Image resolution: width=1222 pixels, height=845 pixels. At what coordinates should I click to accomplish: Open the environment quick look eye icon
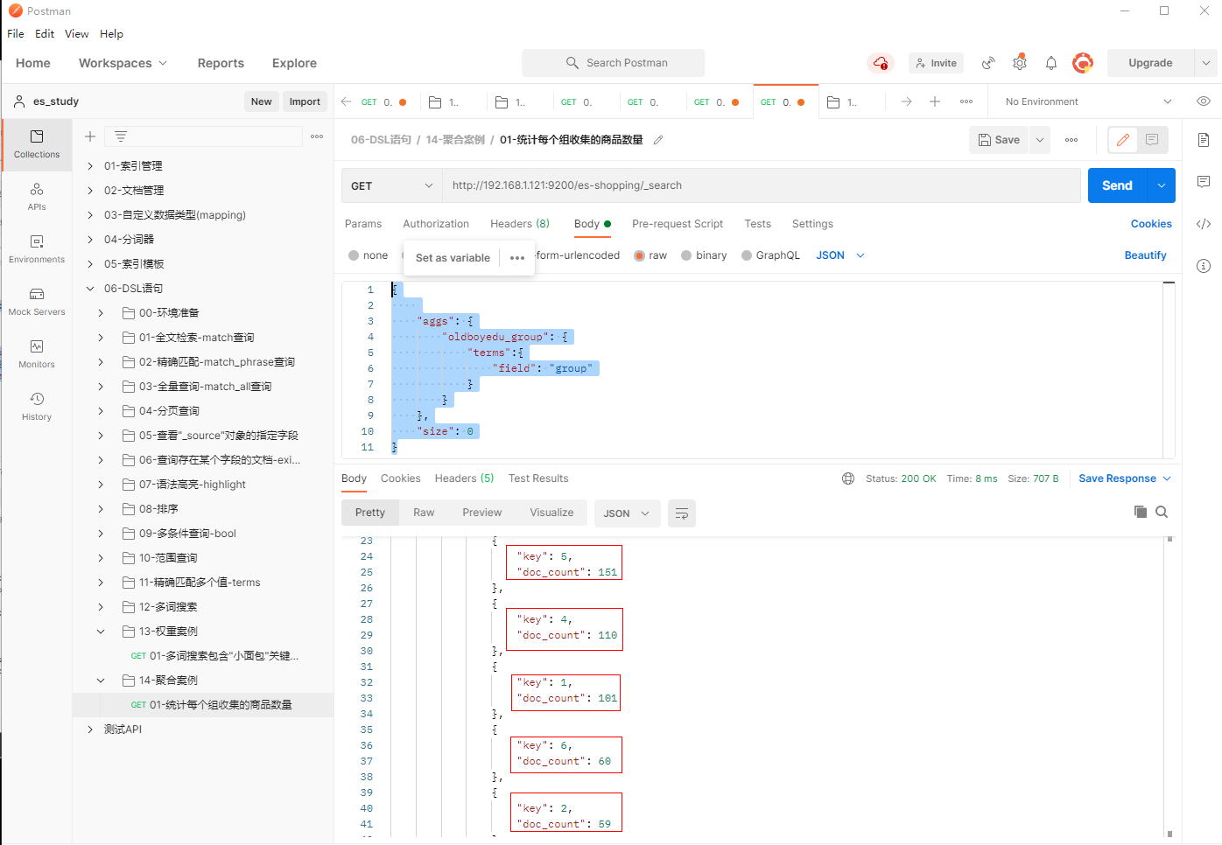(x=1204, y=101)
